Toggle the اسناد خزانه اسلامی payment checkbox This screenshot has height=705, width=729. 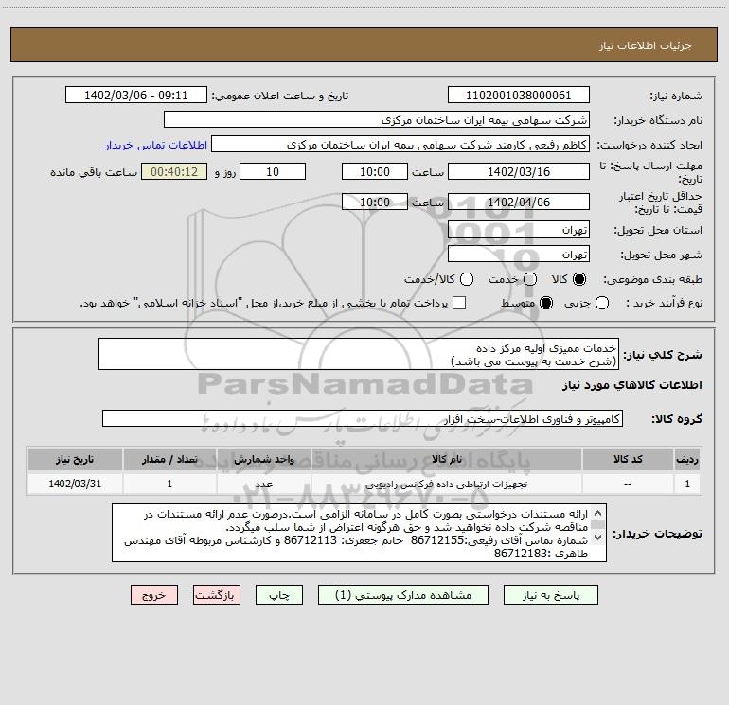(x=459, y=303)
